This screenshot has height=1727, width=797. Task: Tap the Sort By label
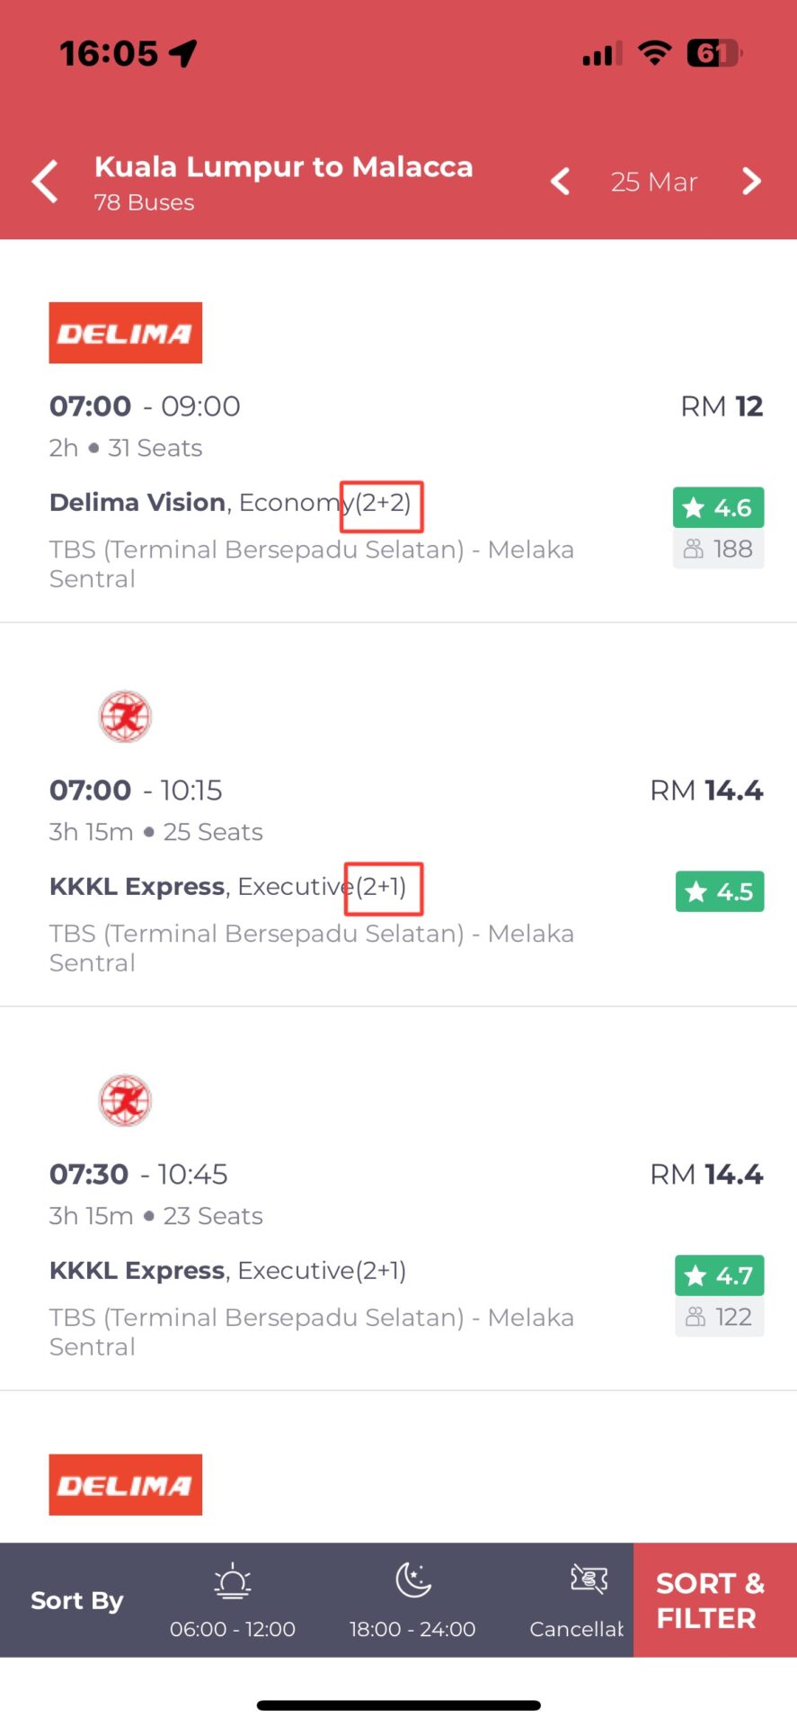coord(76,1601)
